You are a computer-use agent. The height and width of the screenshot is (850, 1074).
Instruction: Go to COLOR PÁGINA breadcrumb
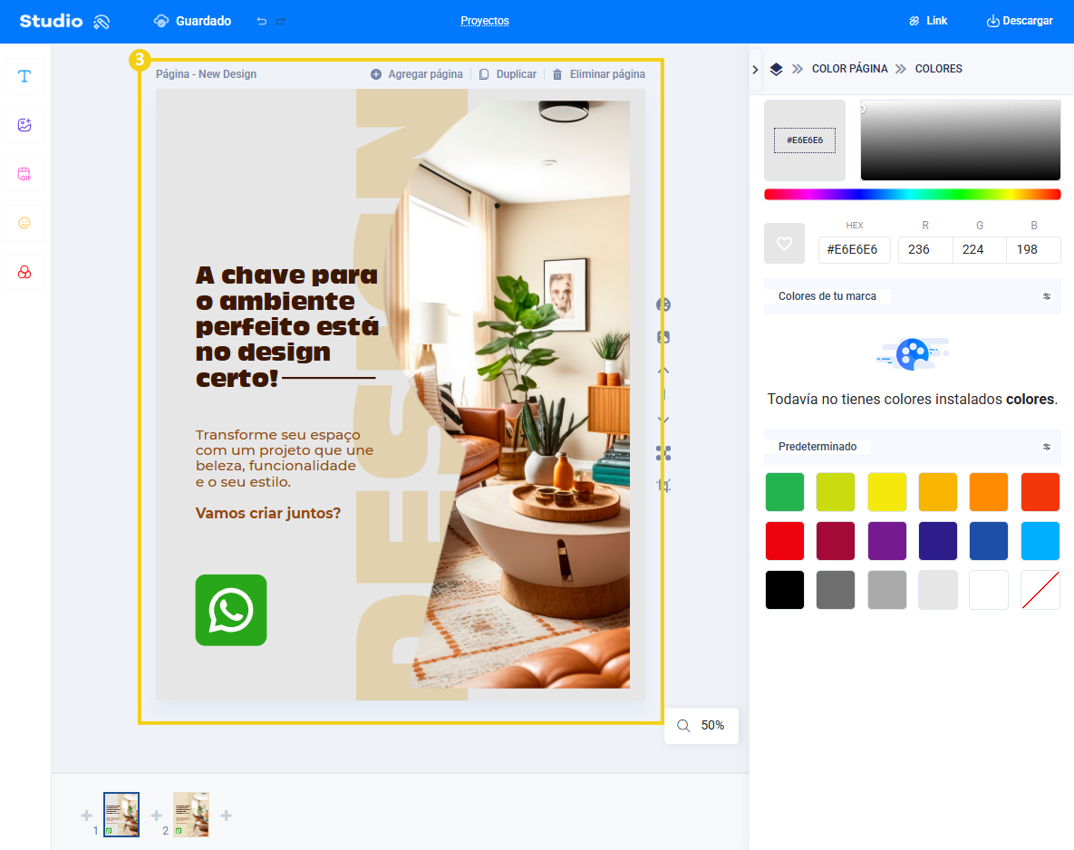(849, 69)
